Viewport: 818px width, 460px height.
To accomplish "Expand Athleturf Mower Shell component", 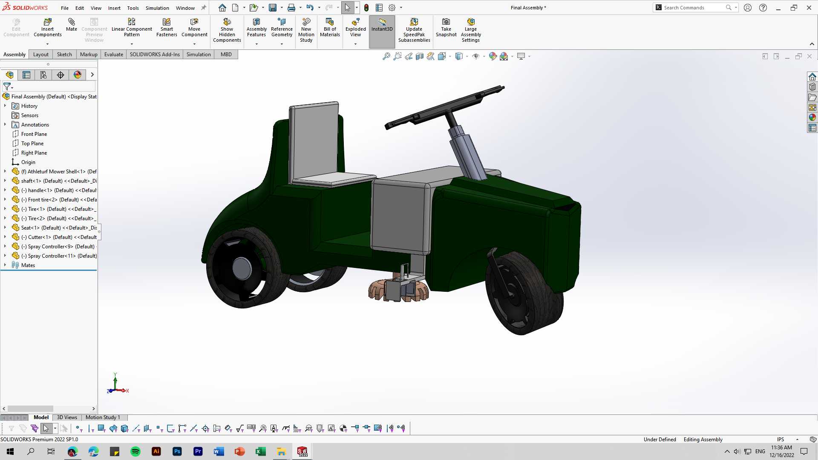I will [x=5, y=171].
